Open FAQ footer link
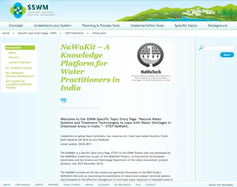237x187 pixels. pyautogui.click(x=138, y=185)
